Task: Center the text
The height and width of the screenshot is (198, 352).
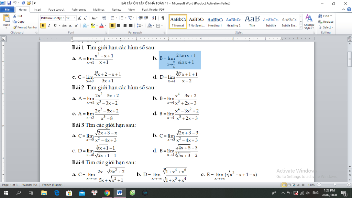Action: [118, 25]
